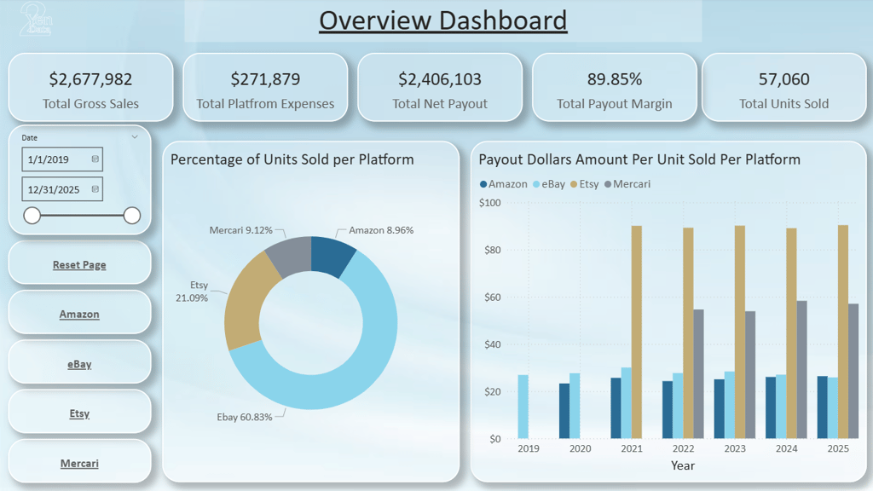873x491 pixels.
Task: Select the 2024 Mercari bar
Action: pyautogui.click(x=801, y=370)
